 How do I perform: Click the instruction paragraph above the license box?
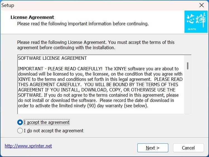tap(96, 45)
